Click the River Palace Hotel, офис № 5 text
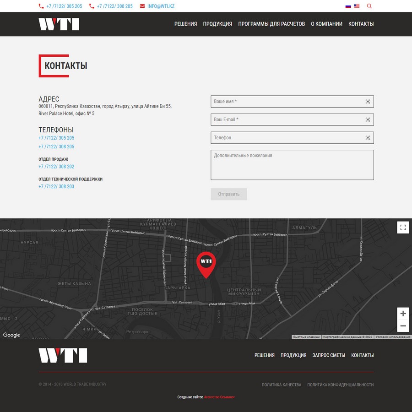 tap(66, 114)
